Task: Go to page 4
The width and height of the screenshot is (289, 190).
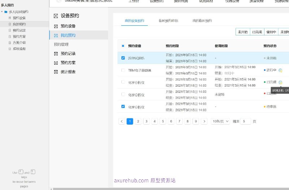Action: (x=155, y=121)
